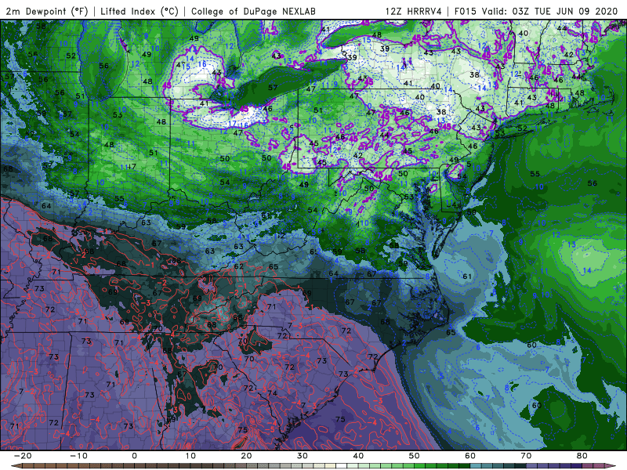The height and width of the screenshot is (470, 627).
Task: Click the white color bar segment near 40
Action: (342, 465)
